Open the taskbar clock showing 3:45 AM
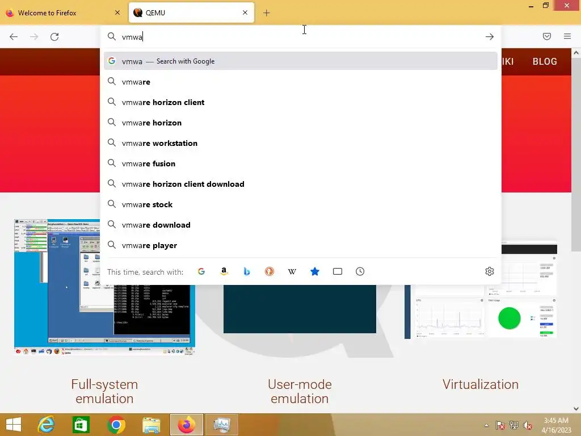The image size is (581, 436). coord(556,425)
